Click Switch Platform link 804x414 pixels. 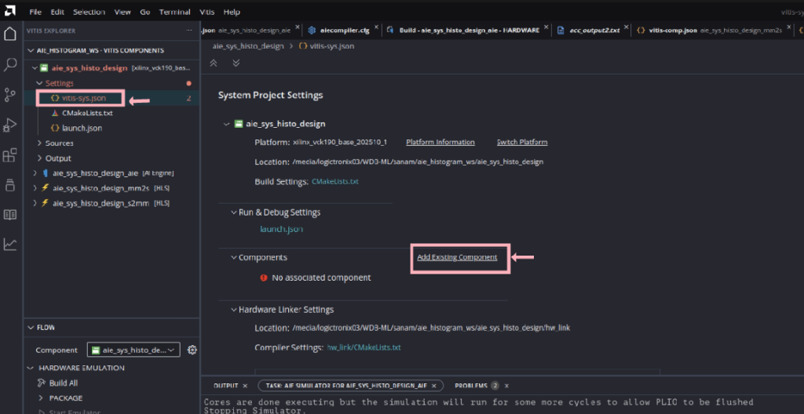pos(522,142)
